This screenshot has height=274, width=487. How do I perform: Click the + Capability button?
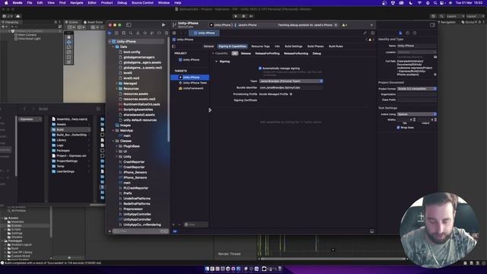(220, 53)
